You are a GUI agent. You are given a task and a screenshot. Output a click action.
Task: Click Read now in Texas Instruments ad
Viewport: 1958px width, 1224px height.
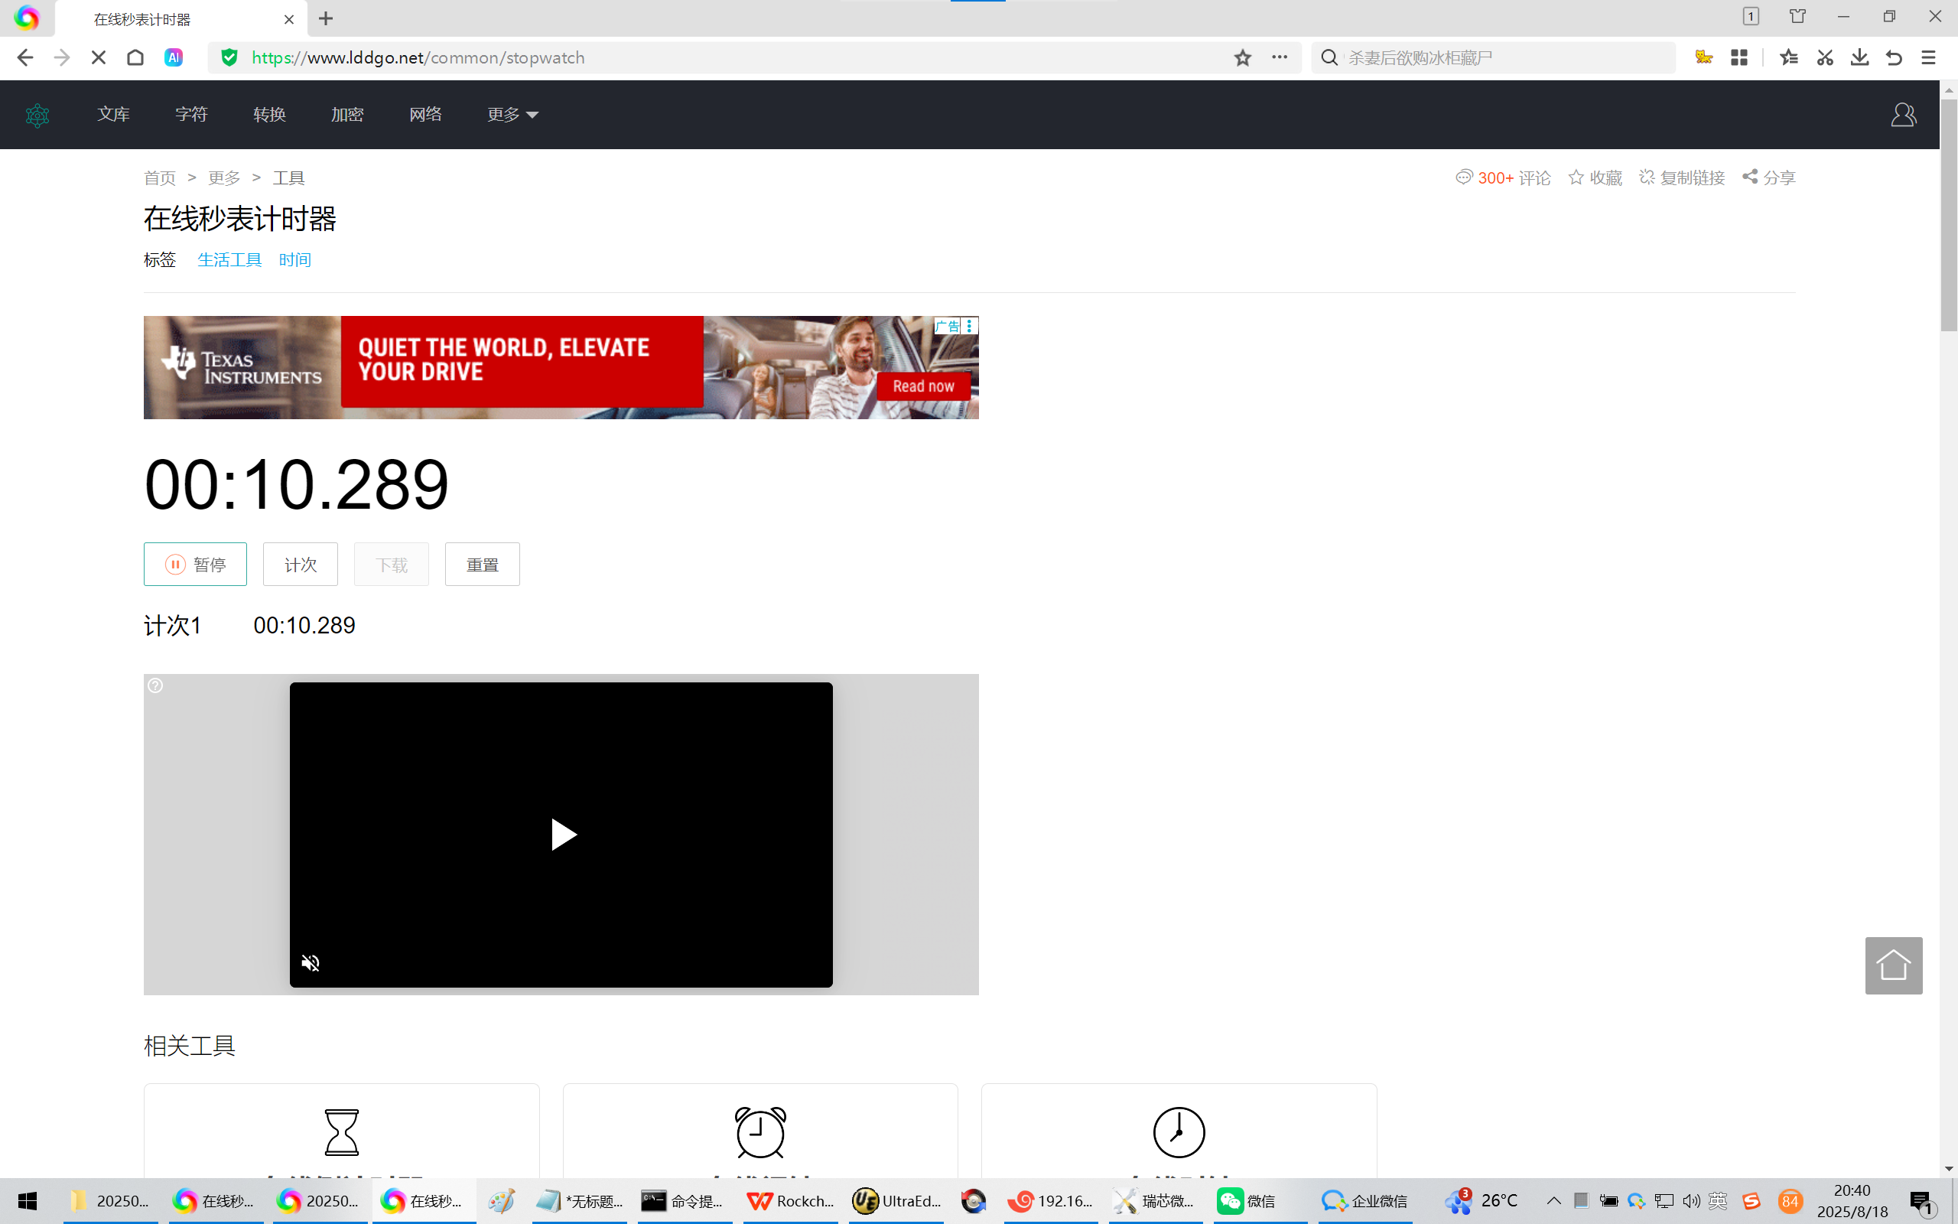click(x=923, y=386)
